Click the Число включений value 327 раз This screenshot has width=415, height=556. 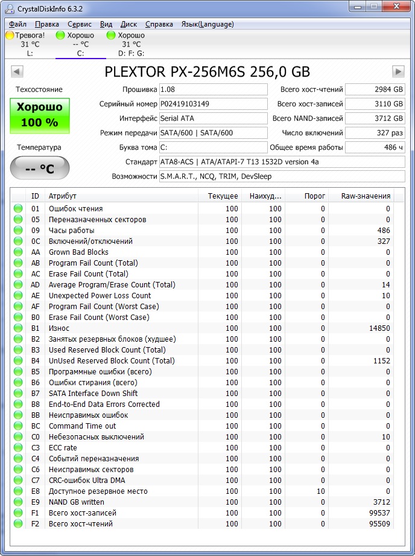(375, 133)
